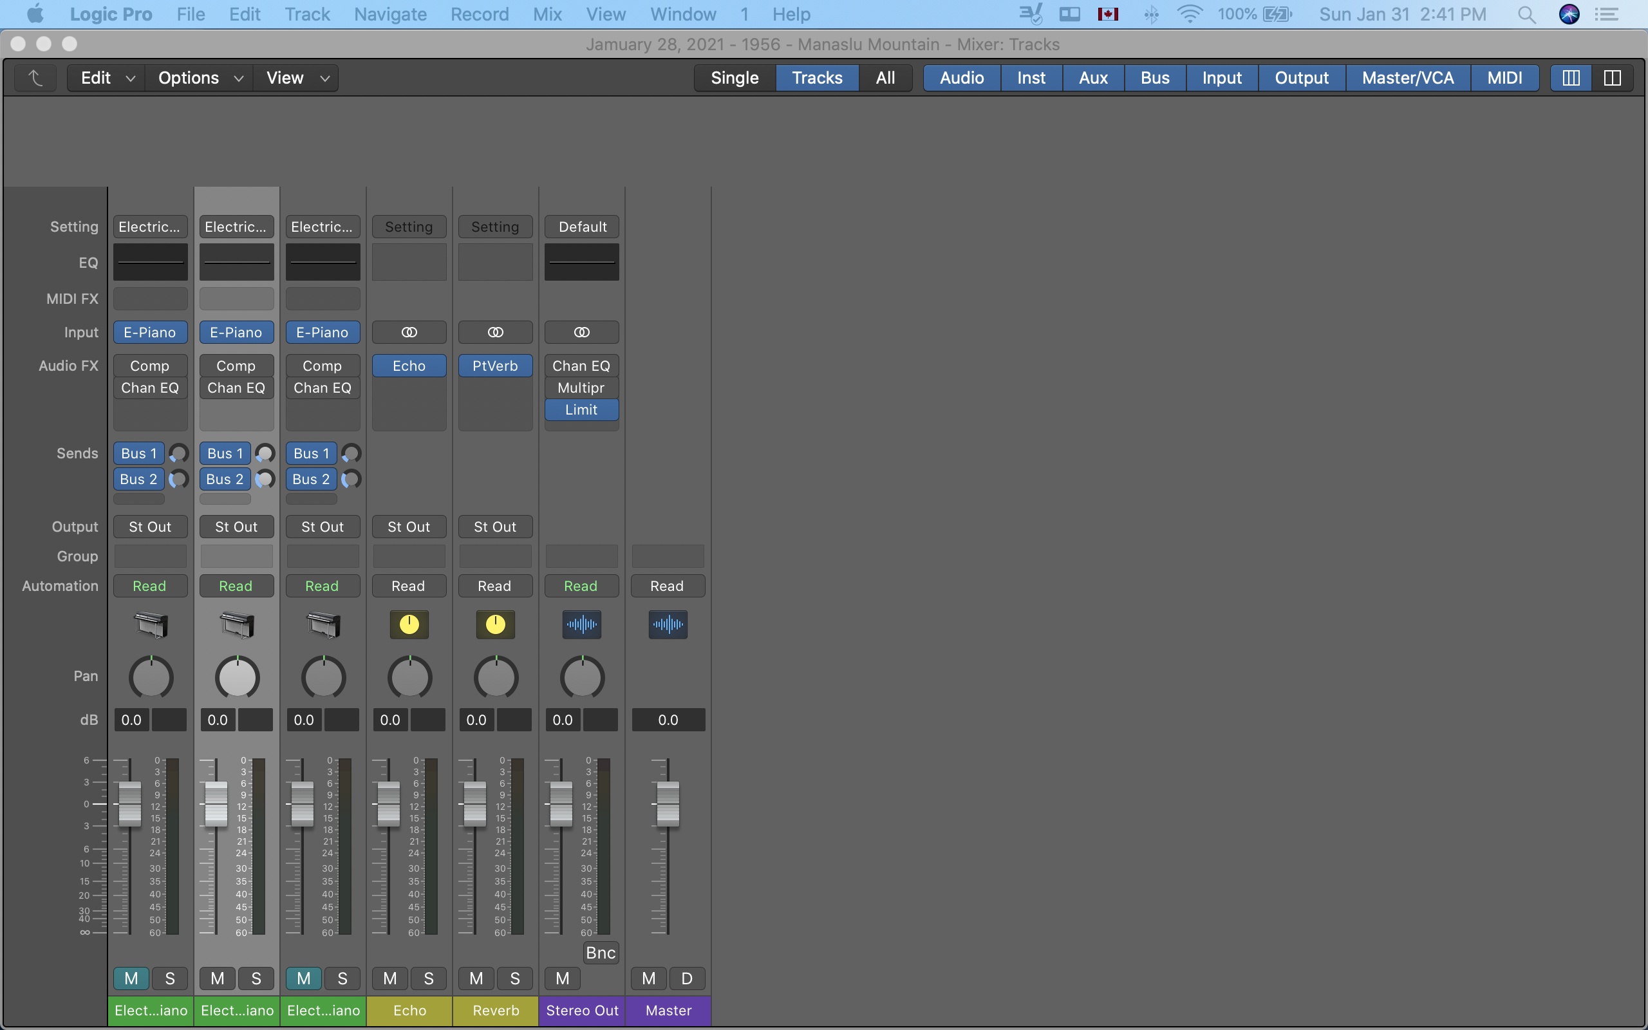Open the Multipr plug-in on Stereo Out

click(x=581, y=388)
